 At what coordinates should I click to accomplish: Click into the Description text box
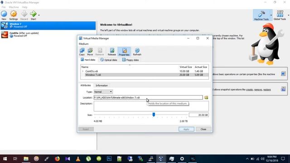(x=151, y=106)
